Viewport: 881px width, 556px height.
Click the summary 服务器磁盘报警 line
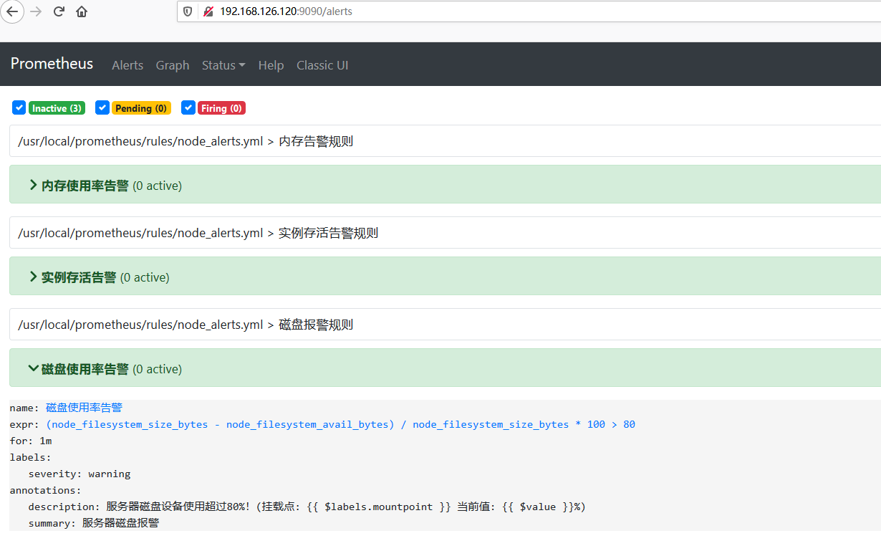click(x=94, y=523)
